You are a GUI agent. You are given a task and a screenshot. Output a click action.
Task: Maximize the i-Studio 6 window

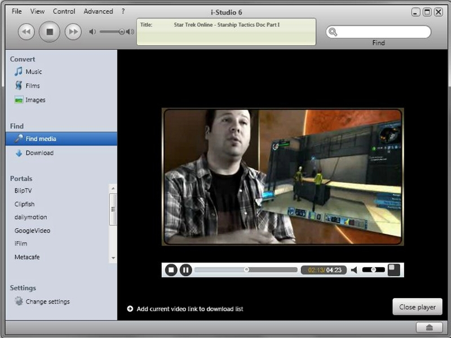[x=427, y=12]
